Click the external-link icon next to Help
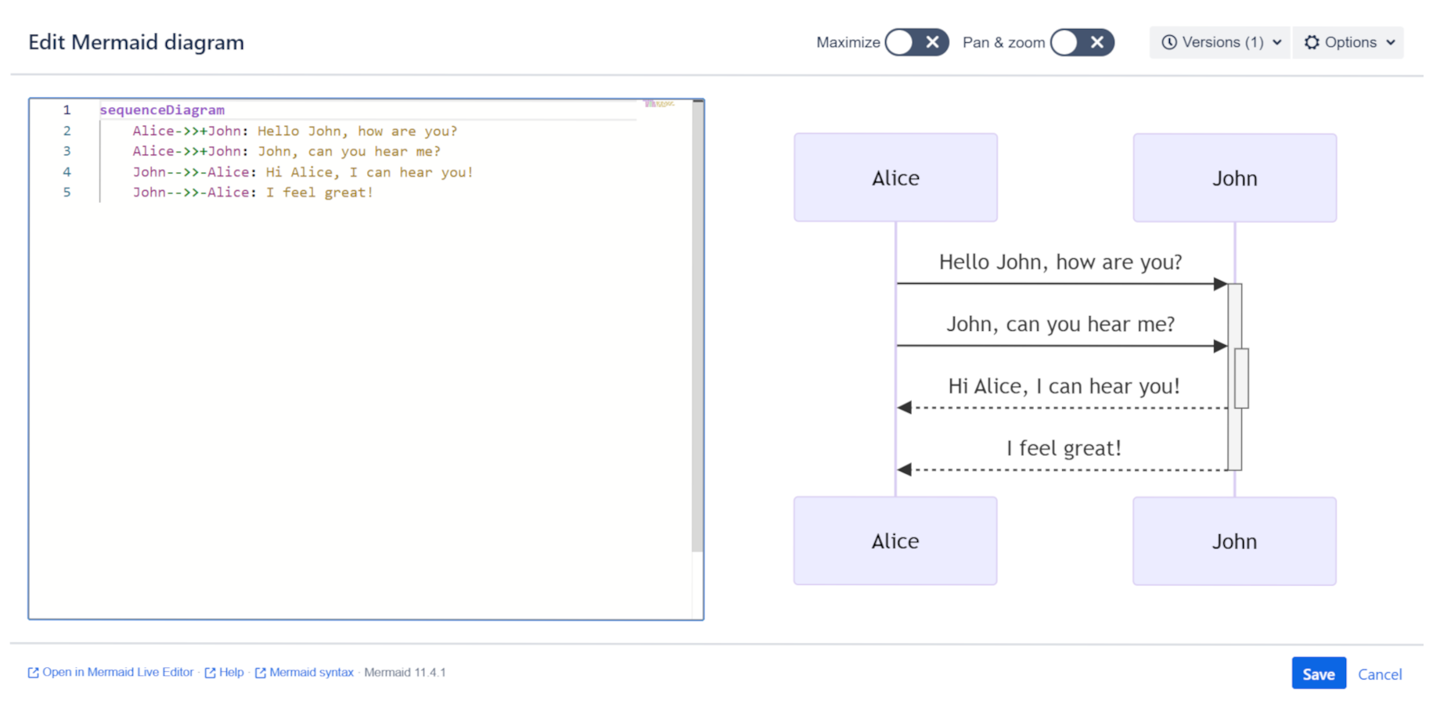 point(210,673)
